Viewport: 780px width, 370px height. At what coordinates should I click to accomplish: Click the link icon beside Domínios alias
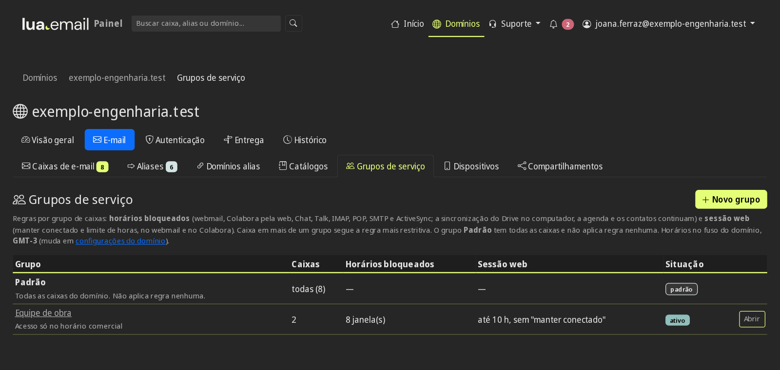coord(200,166)
